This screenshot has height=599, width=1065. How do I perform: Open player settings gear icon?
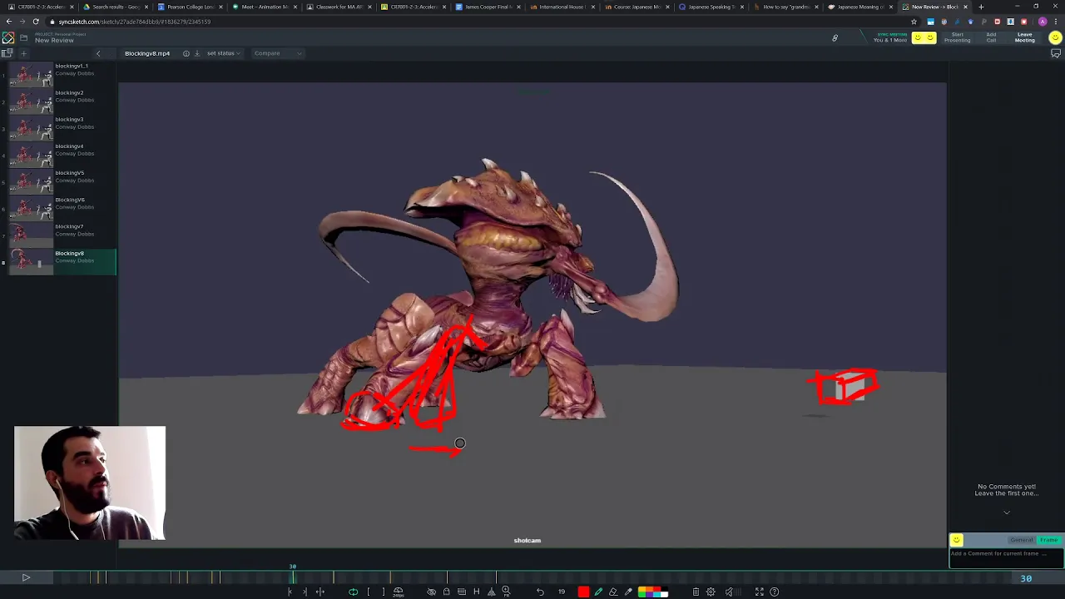click(x=711, y=592)
